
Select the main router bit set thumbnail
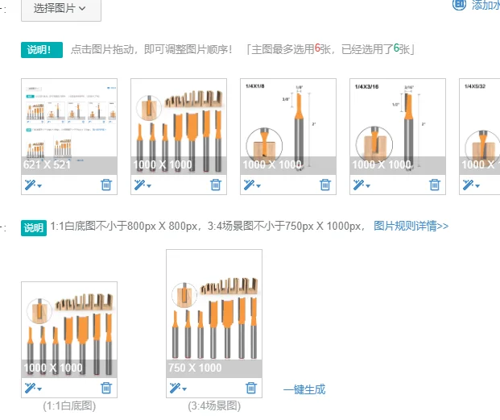pos(179,127)
